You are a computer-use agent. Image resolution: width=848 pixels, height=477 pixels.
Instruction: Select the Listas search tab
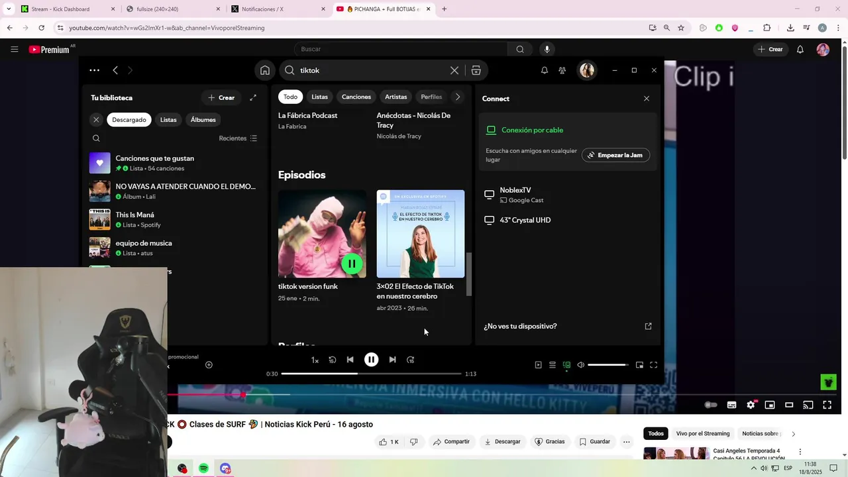(320, 97)
